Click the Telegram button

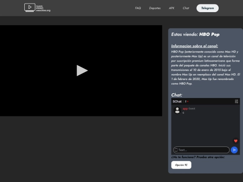point(207,8)
